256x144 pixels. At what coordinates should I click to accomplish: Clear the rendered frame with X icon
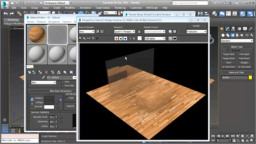(98, 38)
